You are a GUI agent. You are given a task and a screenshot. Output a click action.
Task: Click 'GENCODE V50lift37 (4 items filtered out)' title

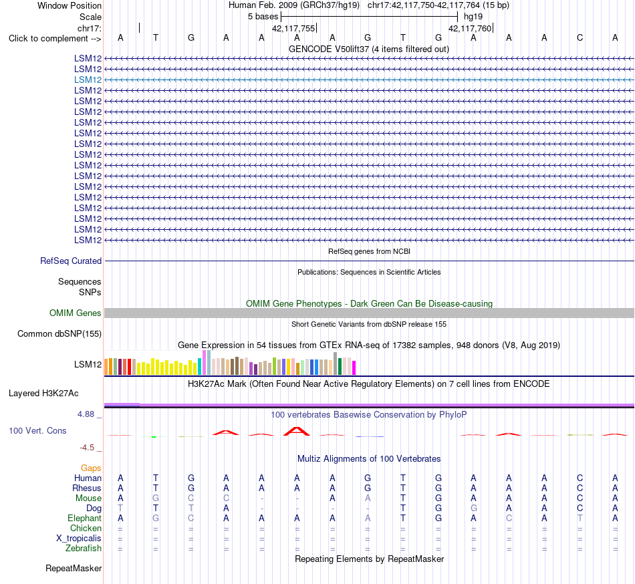tap(368, 49)
